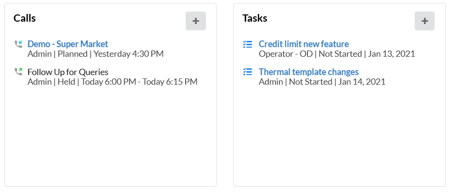451x192 pixels.
Task: Select the Follow Up for Queries call entry
Action: click(x=68, y=72)
